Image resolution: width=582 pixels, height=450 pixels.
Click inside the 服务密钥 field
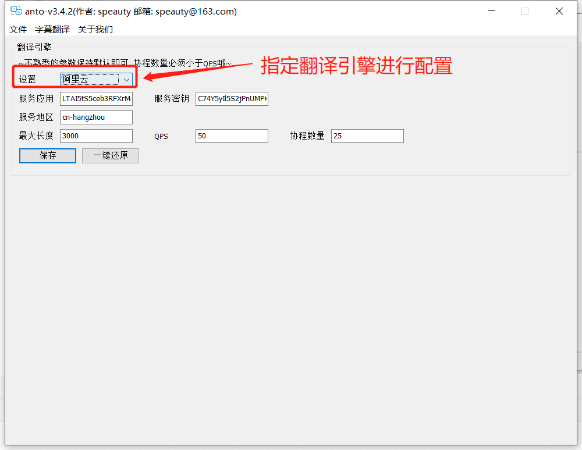[x=232, y=98]
